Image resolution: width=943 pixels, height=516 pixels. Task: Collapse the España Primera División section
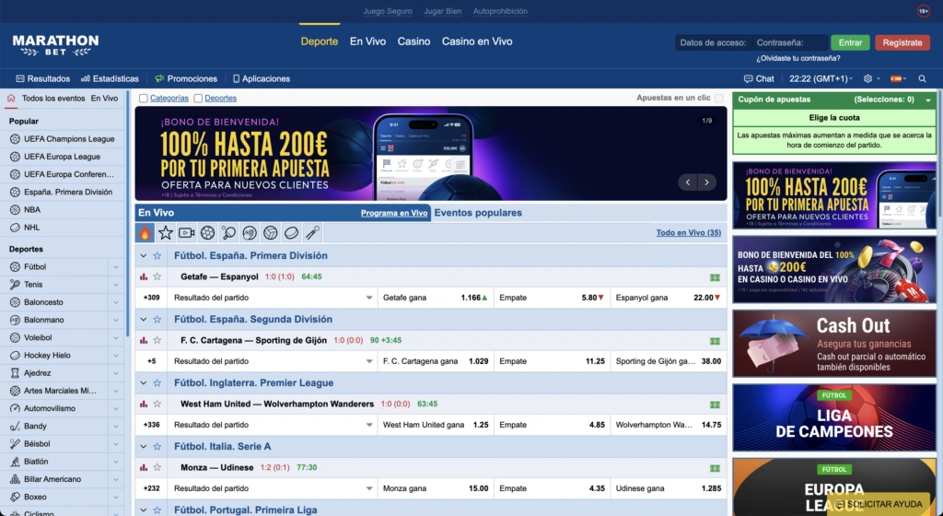click(x=143, y=255)
